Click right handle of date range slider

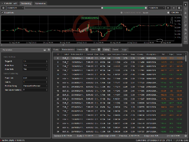click(x=146, y=8)
